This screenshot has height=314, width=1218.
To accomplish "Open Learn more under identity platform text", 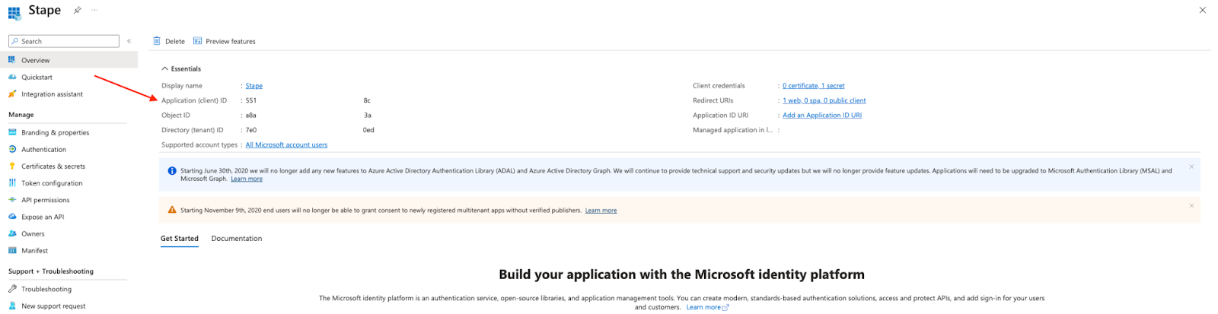I will tap(708, 307).
